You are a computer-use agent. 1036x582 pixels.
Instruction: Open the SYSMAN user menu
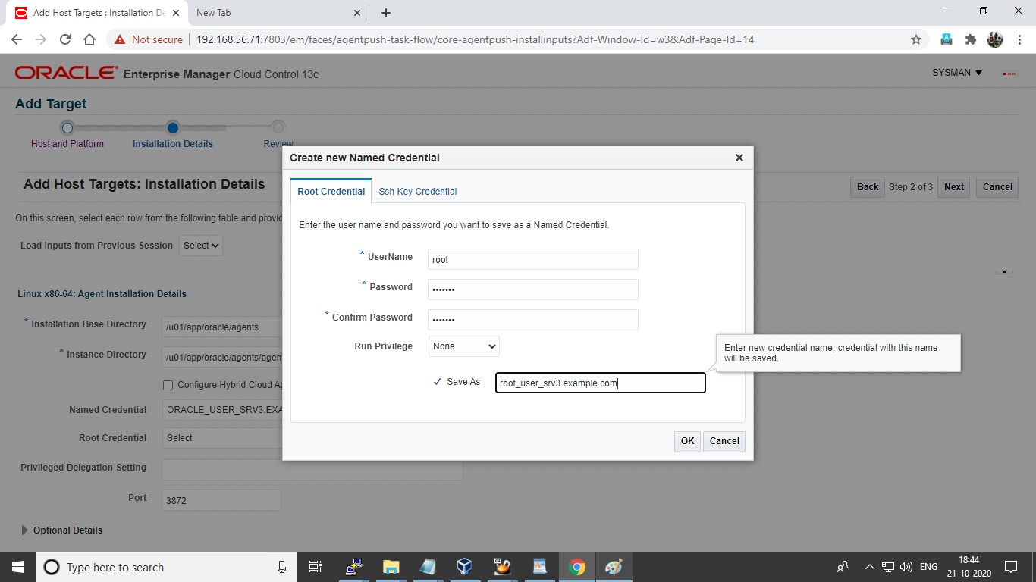[x=956, y=72]
